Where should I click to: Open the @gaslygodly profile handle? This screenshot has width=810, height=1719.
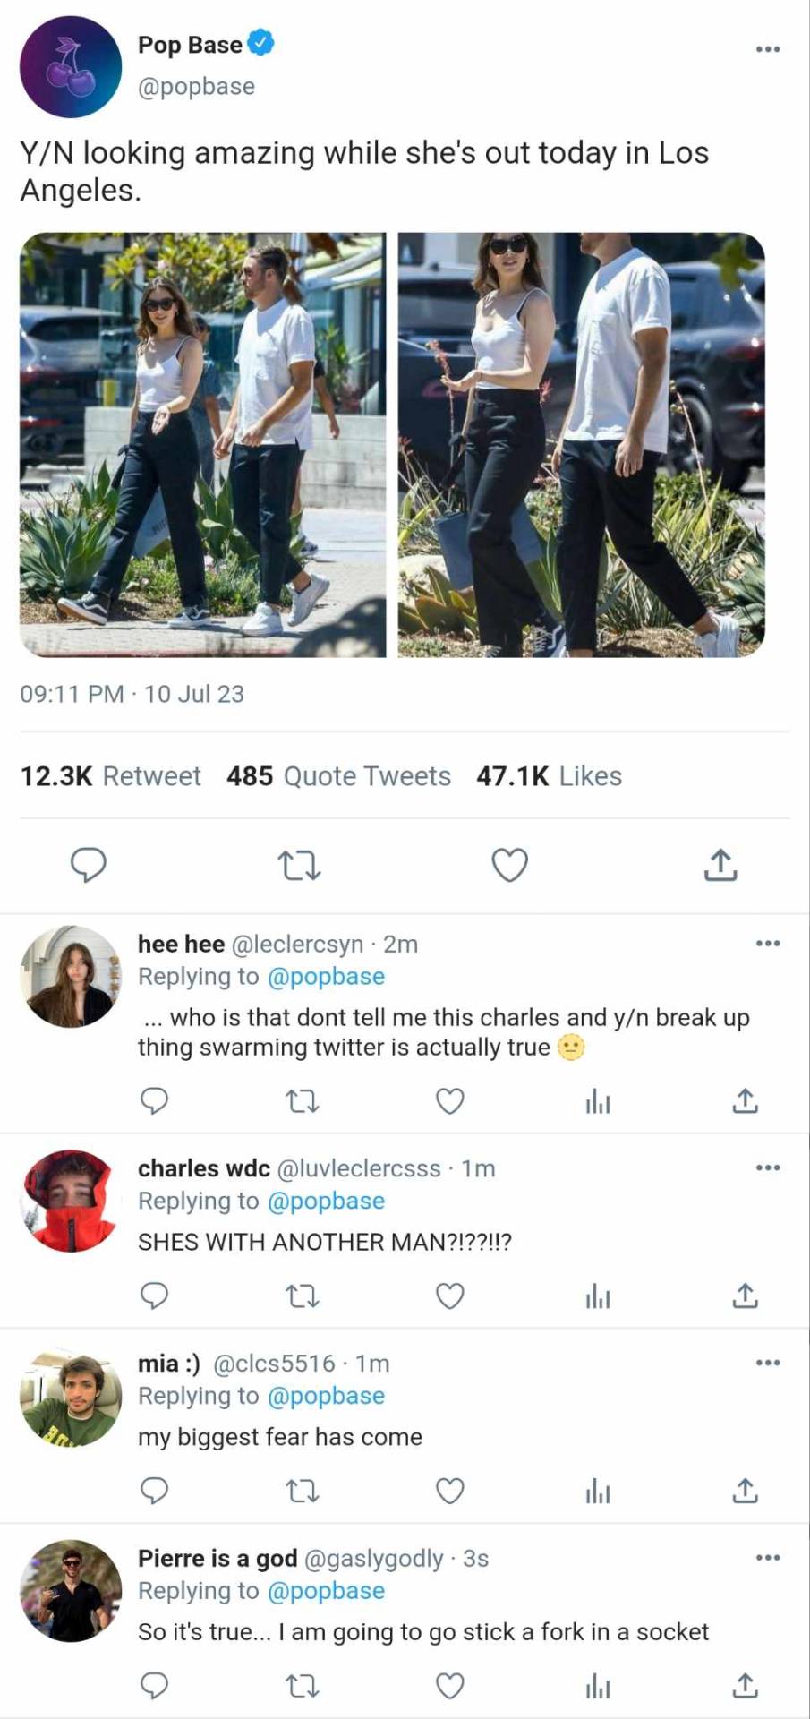[x=374, y=1559]
